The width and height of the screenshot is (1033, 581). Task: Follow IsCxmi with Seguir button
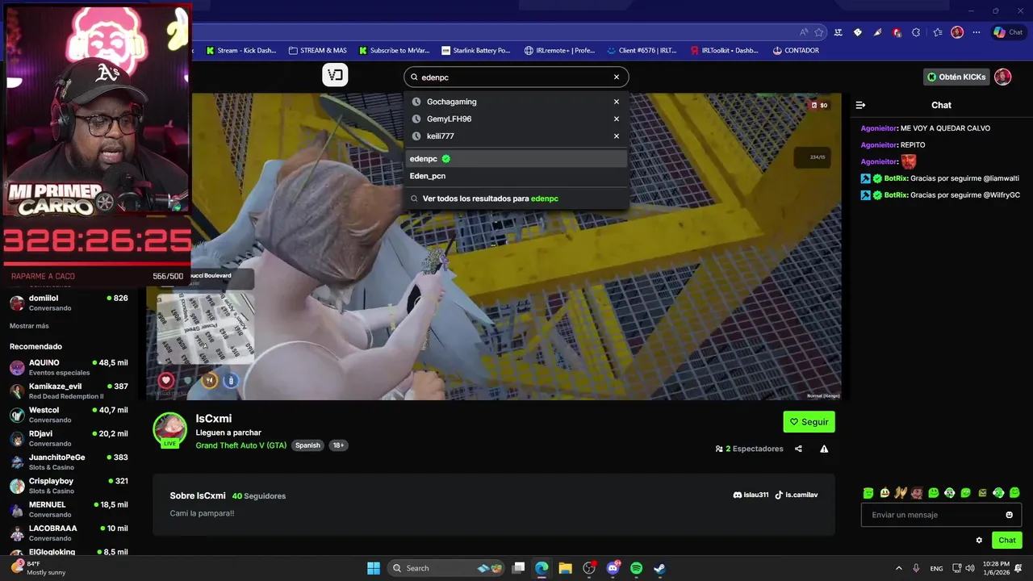tap(809, 422)
